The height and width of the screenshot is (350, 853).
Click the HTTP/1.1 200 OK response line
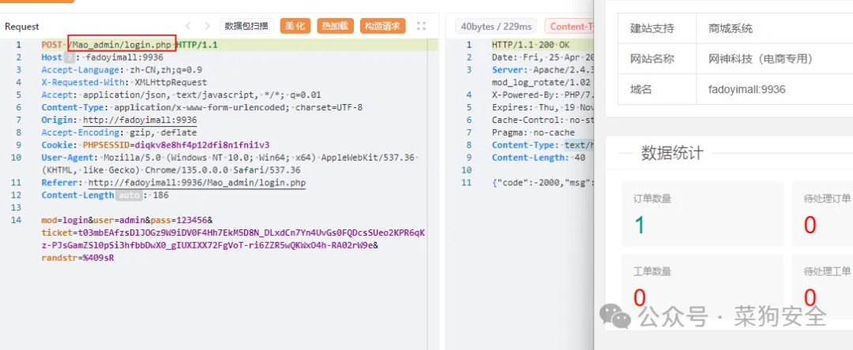pyautogui.click(x=531, y=44)
